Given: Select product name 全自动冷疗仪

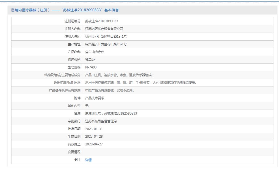Looking at the screenshot, I should click(95, 52).
